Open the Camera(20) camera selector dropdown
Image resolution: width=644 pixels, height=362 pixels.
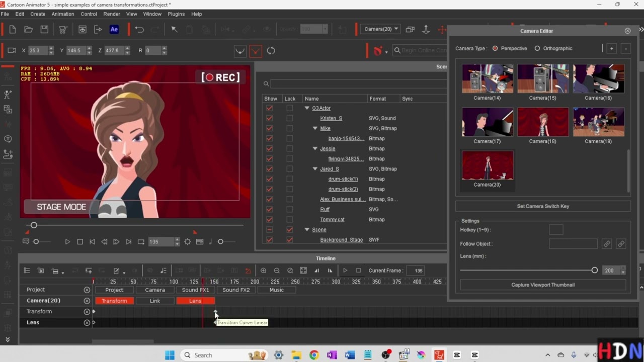click(380, 29)
